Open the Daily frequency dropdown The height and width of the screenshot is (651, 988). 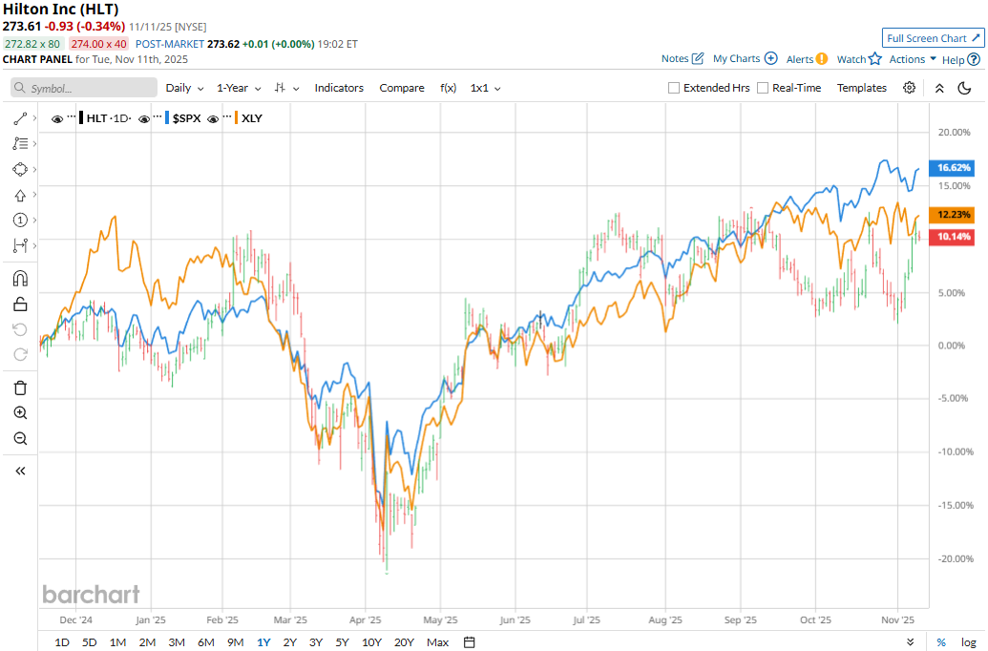[x=184, y=88]
